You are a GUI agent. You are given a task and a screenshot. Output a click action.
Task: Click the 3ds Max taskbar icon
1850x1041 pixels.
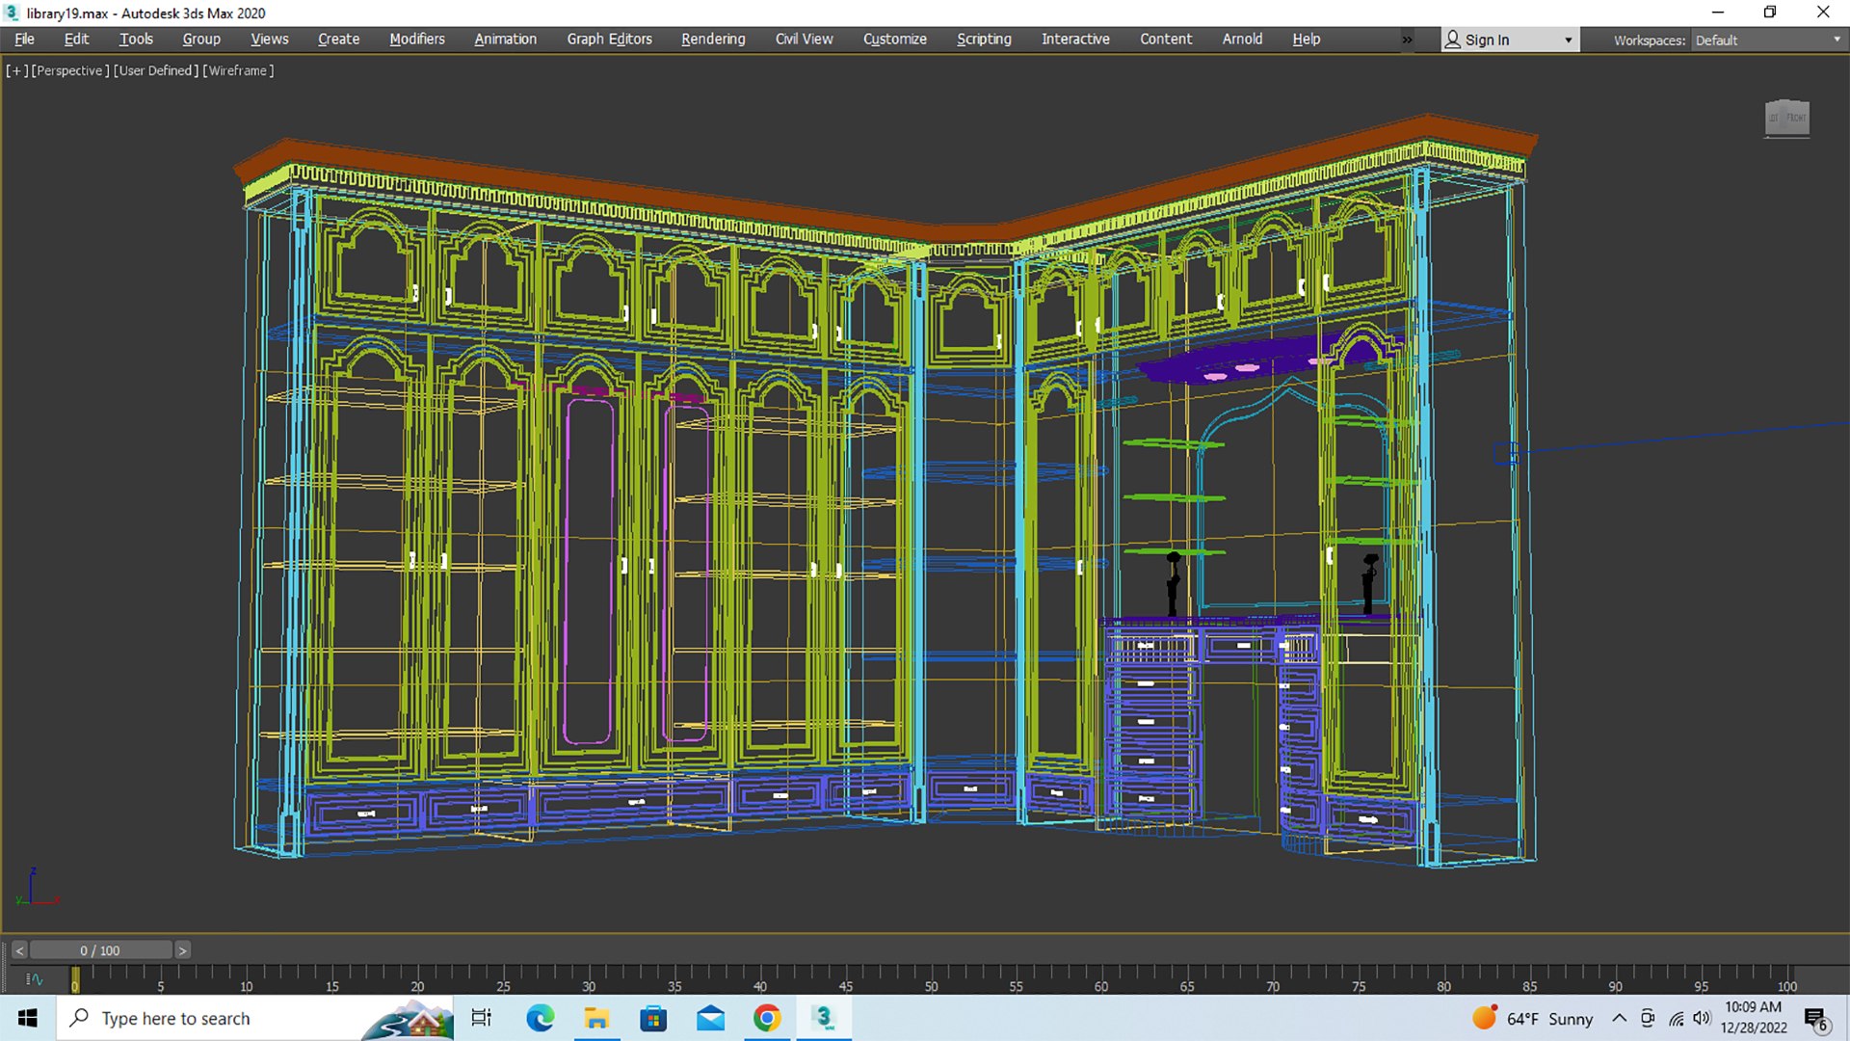click(x=823, y=1018)
